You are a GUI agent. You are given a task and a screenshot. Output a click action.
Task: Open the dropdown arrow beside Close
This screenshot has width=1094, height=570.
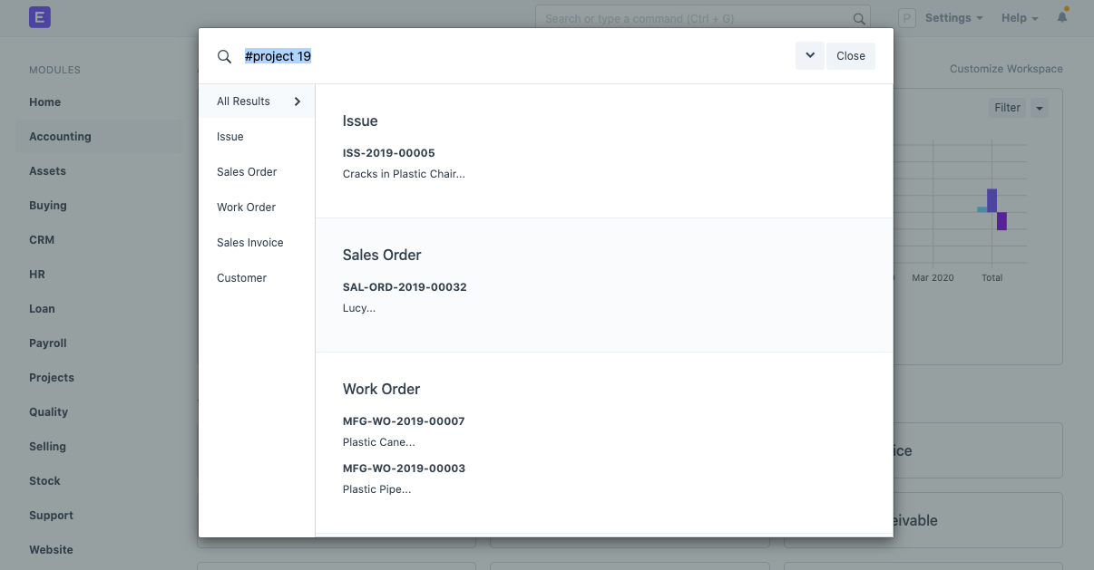[809, 55]
